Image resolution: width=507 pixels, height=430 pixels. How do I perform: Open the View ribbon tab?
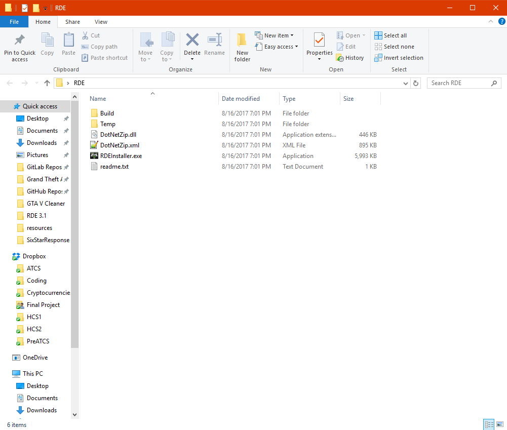click(x=101, y=22)
